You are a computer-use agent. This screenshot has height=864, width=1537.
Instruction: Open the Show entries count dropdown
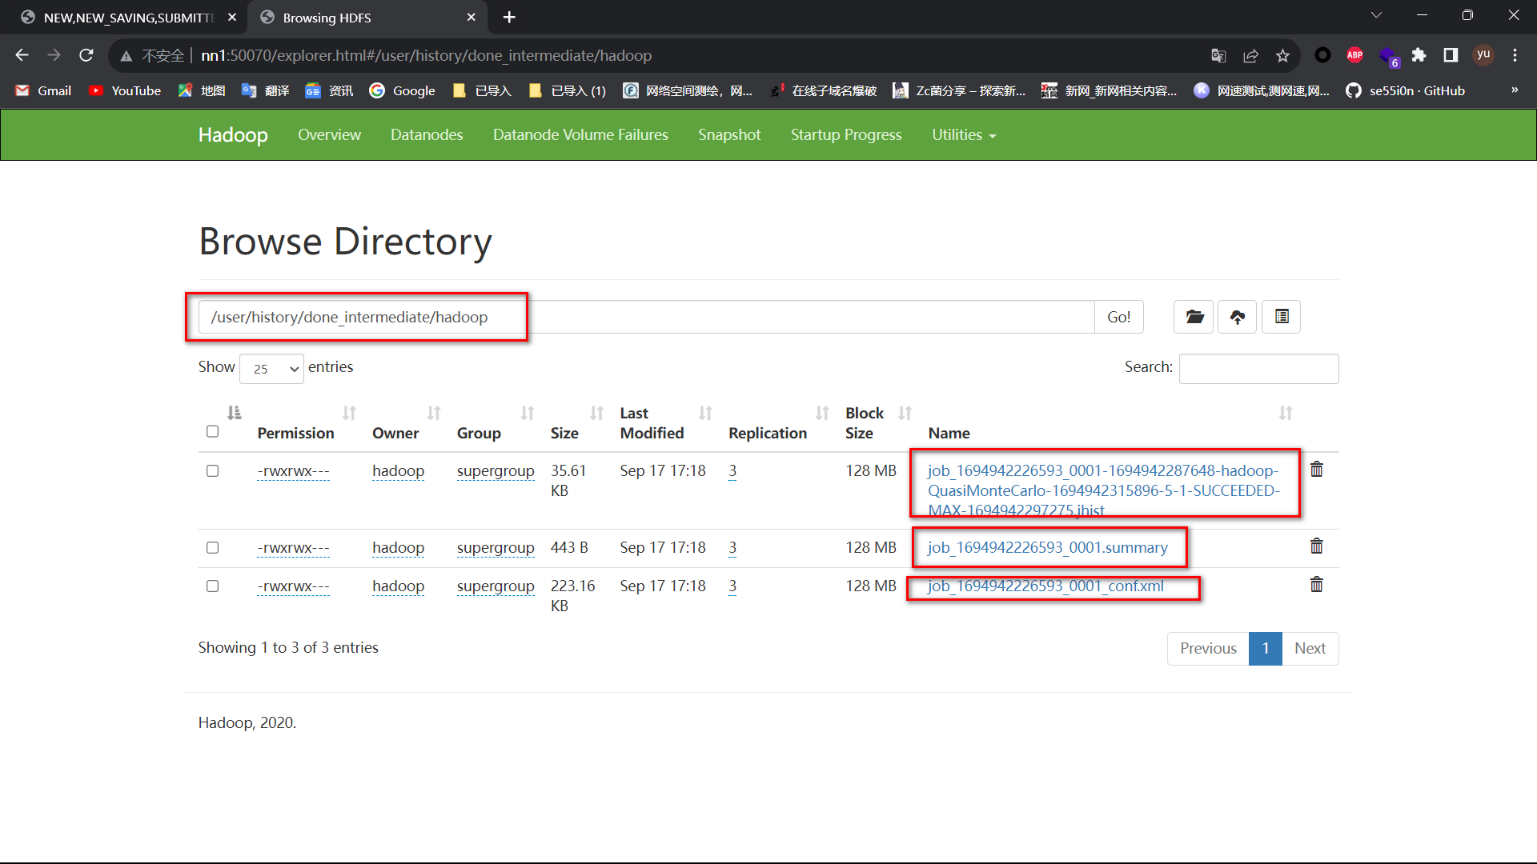point(271,369)
